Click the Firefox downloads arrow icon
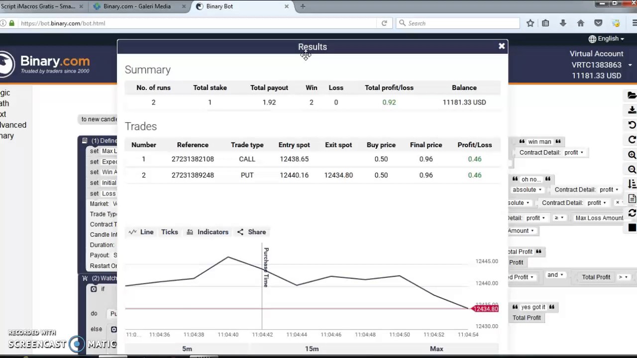 tap(563, 23)
